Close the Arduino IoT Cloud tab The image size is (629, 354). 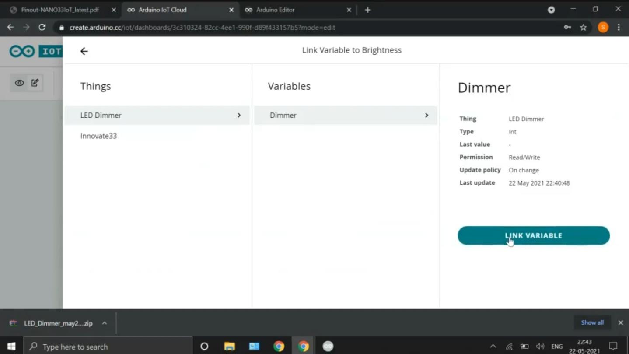[x=231, y=10]
